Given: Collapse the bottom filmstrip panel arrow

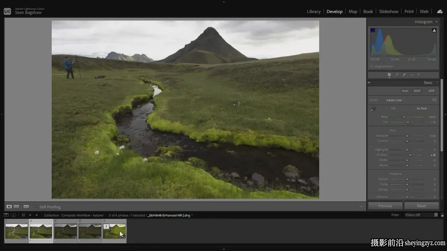Looking at the screenshot, I should pyautogui.click(x=223, y=249).
